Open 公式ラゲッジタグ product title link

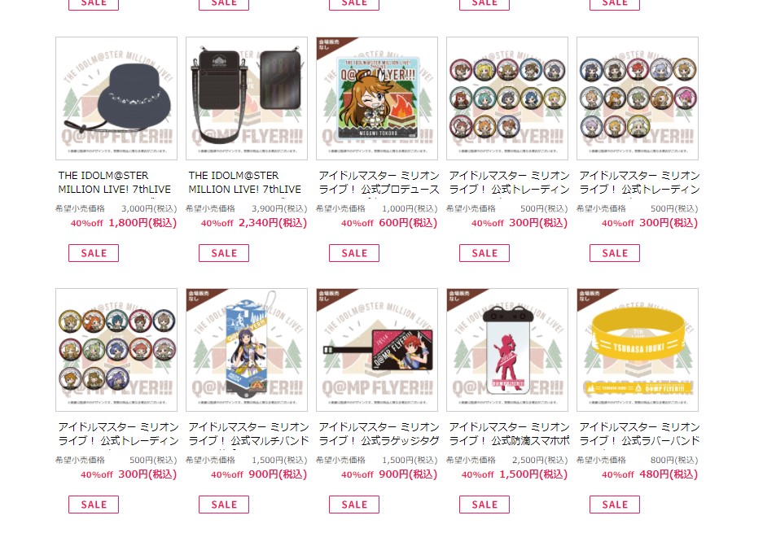pos(379,434)
